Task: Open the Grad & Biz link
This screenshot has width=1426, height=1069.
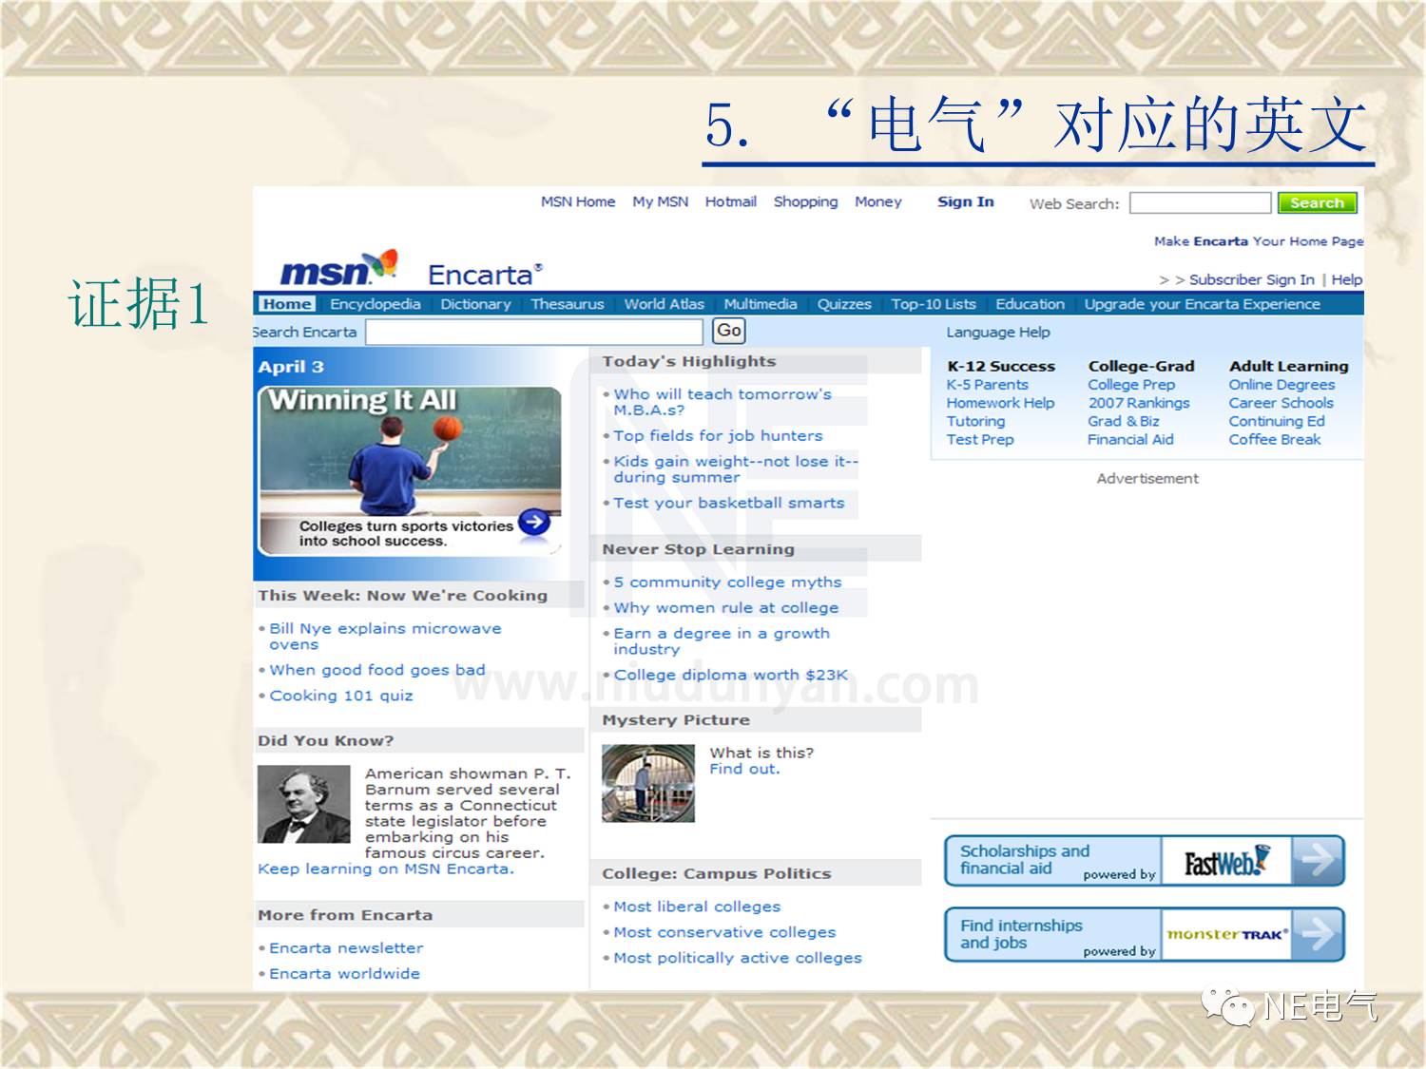Action: pos(1124,421)
